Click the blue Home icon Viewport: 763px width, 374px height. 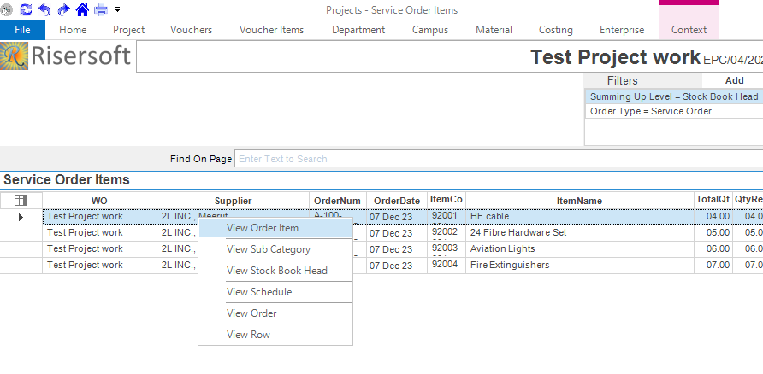pos(82,9)
